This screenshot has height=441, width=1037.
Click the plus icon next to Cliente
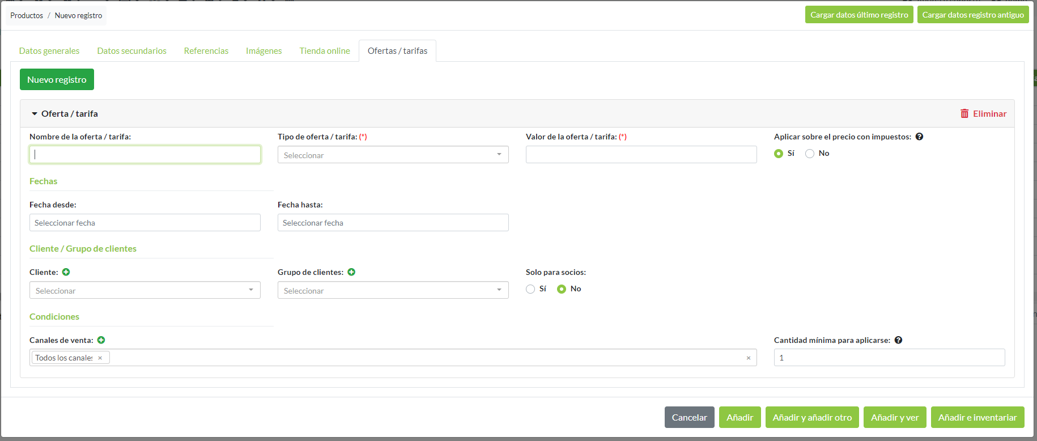coord(66,272)
